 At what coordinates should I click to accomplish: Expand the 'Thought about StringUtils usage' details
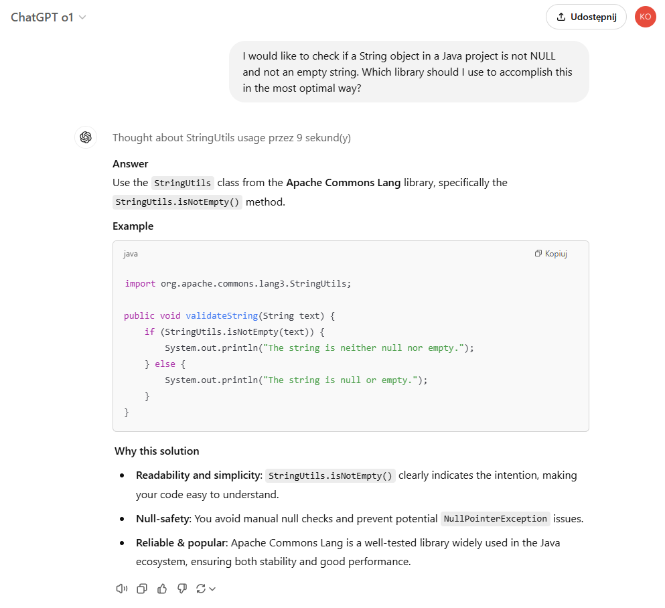coord(232,137)
